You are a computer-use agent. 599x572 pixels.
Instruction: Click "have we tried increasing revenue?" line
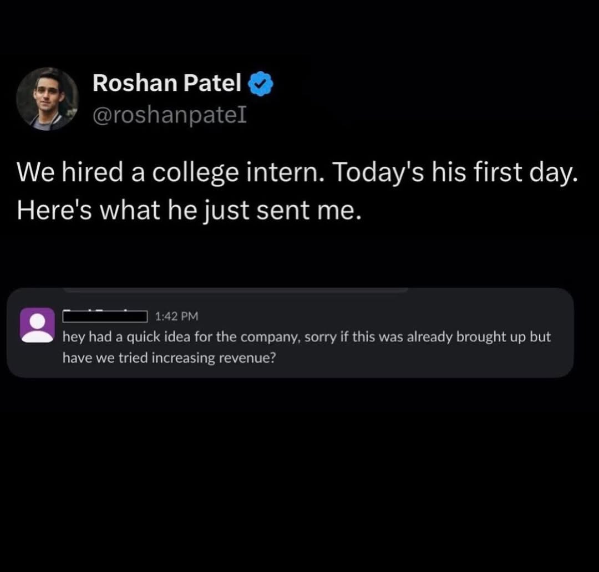169,358
